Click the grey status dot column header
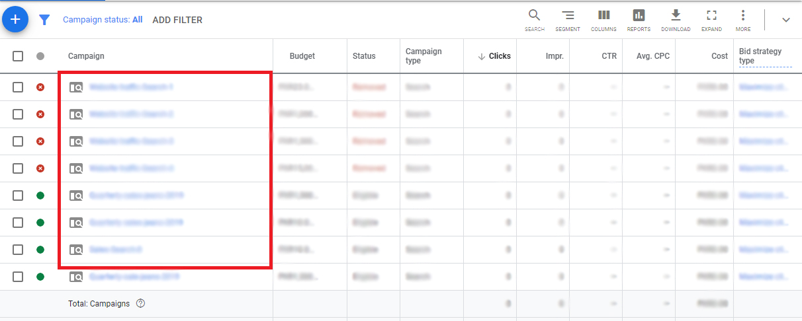 [40, 56]
